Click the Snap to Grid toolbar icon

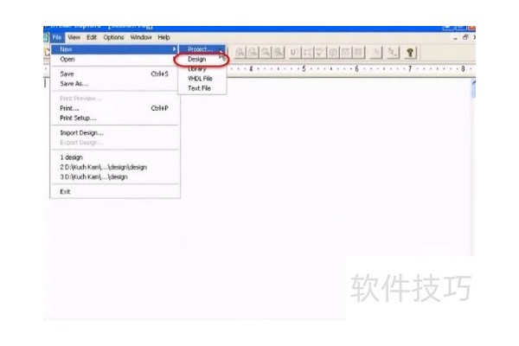376,53
